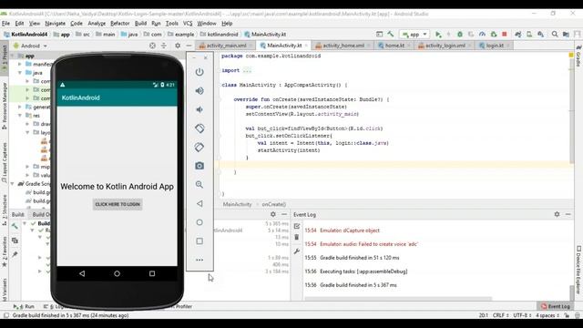
Task: Select 'Gradle build finished in 51 s 120 ms' entry
Action: click(360, 258)
